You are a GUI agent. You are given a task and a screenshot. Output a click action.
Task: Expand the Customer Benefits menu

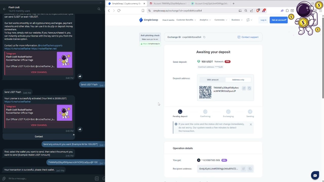pos(186,20)
